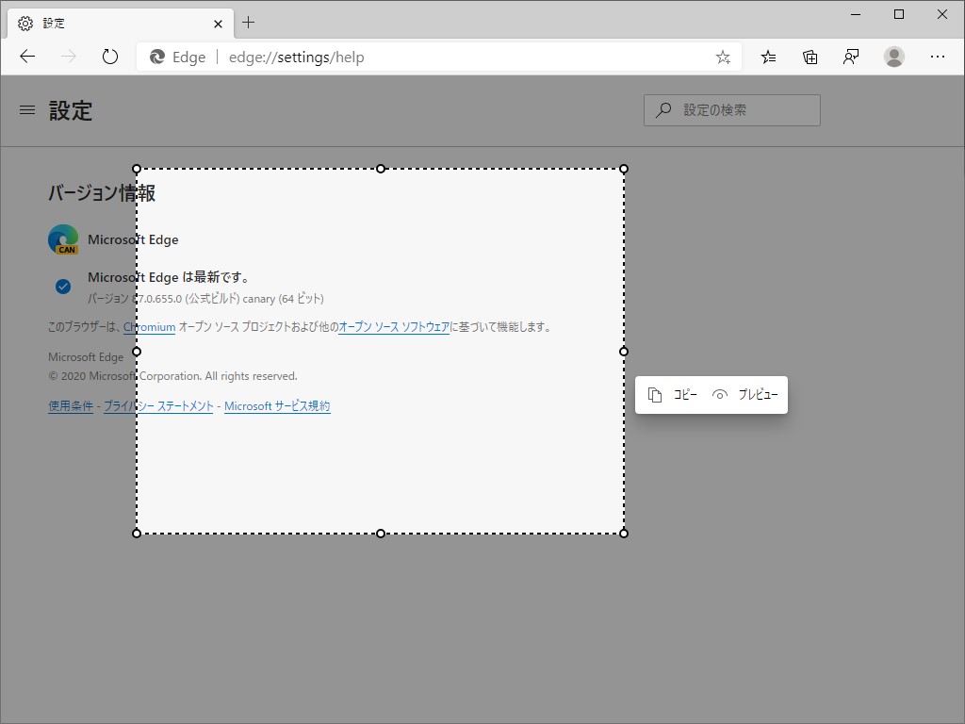
Task: Click the bottom-middle selection handle
Action: 381,534
